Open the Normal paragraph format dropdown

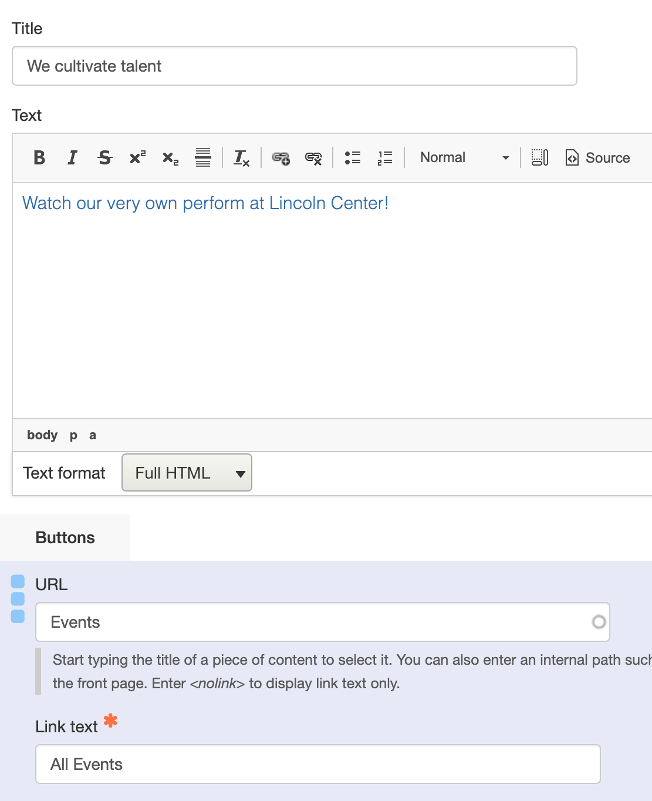coord(463,157)
